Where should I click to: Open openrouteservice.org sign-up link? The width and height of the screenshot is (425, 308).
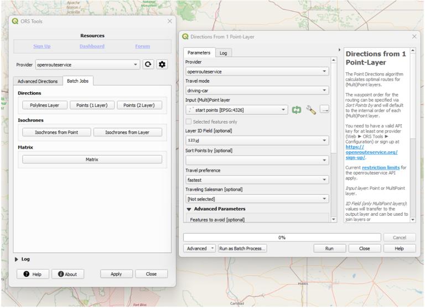coord(371,152)
